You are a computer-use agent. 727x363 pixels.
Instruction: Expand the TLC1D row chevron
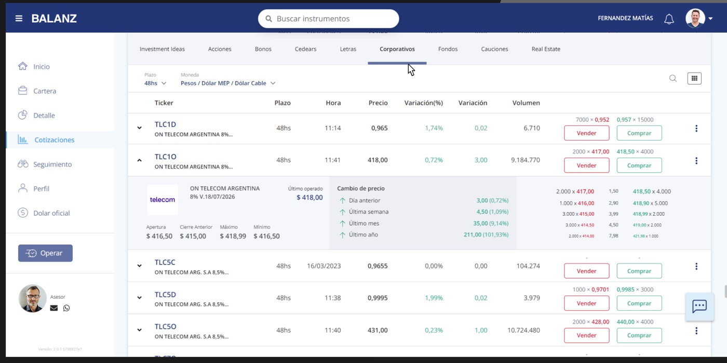pos(139,128)
